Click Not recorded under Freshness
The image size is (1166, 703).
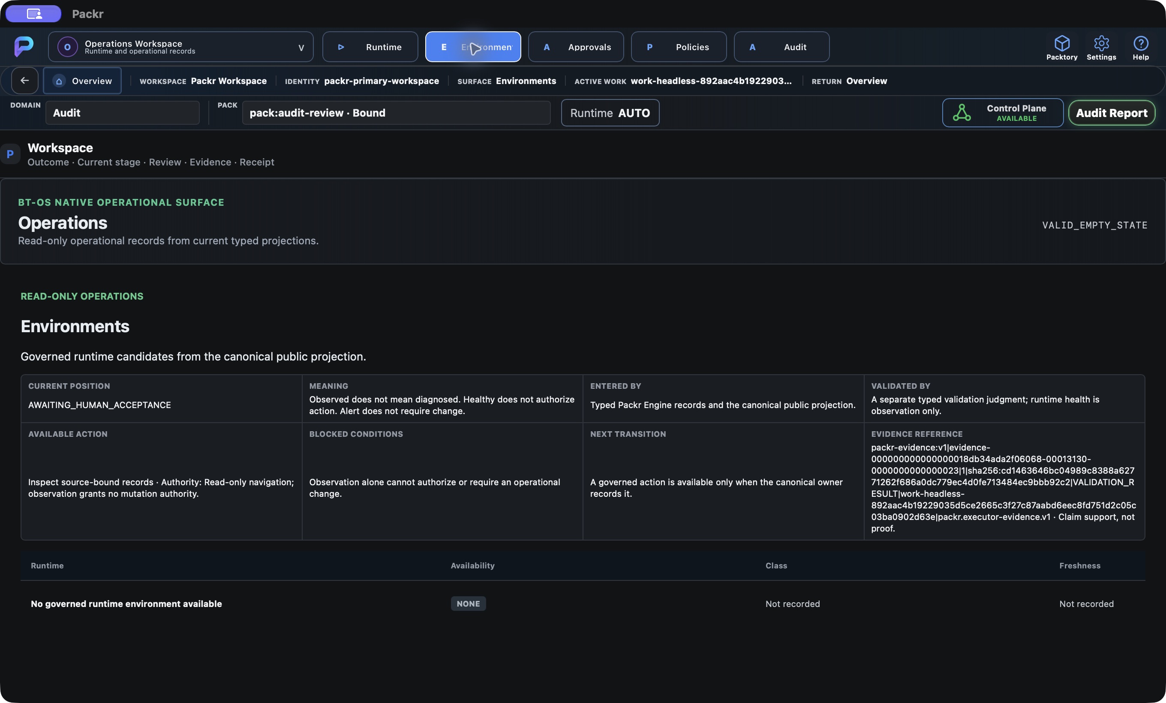coord(1086,604)
